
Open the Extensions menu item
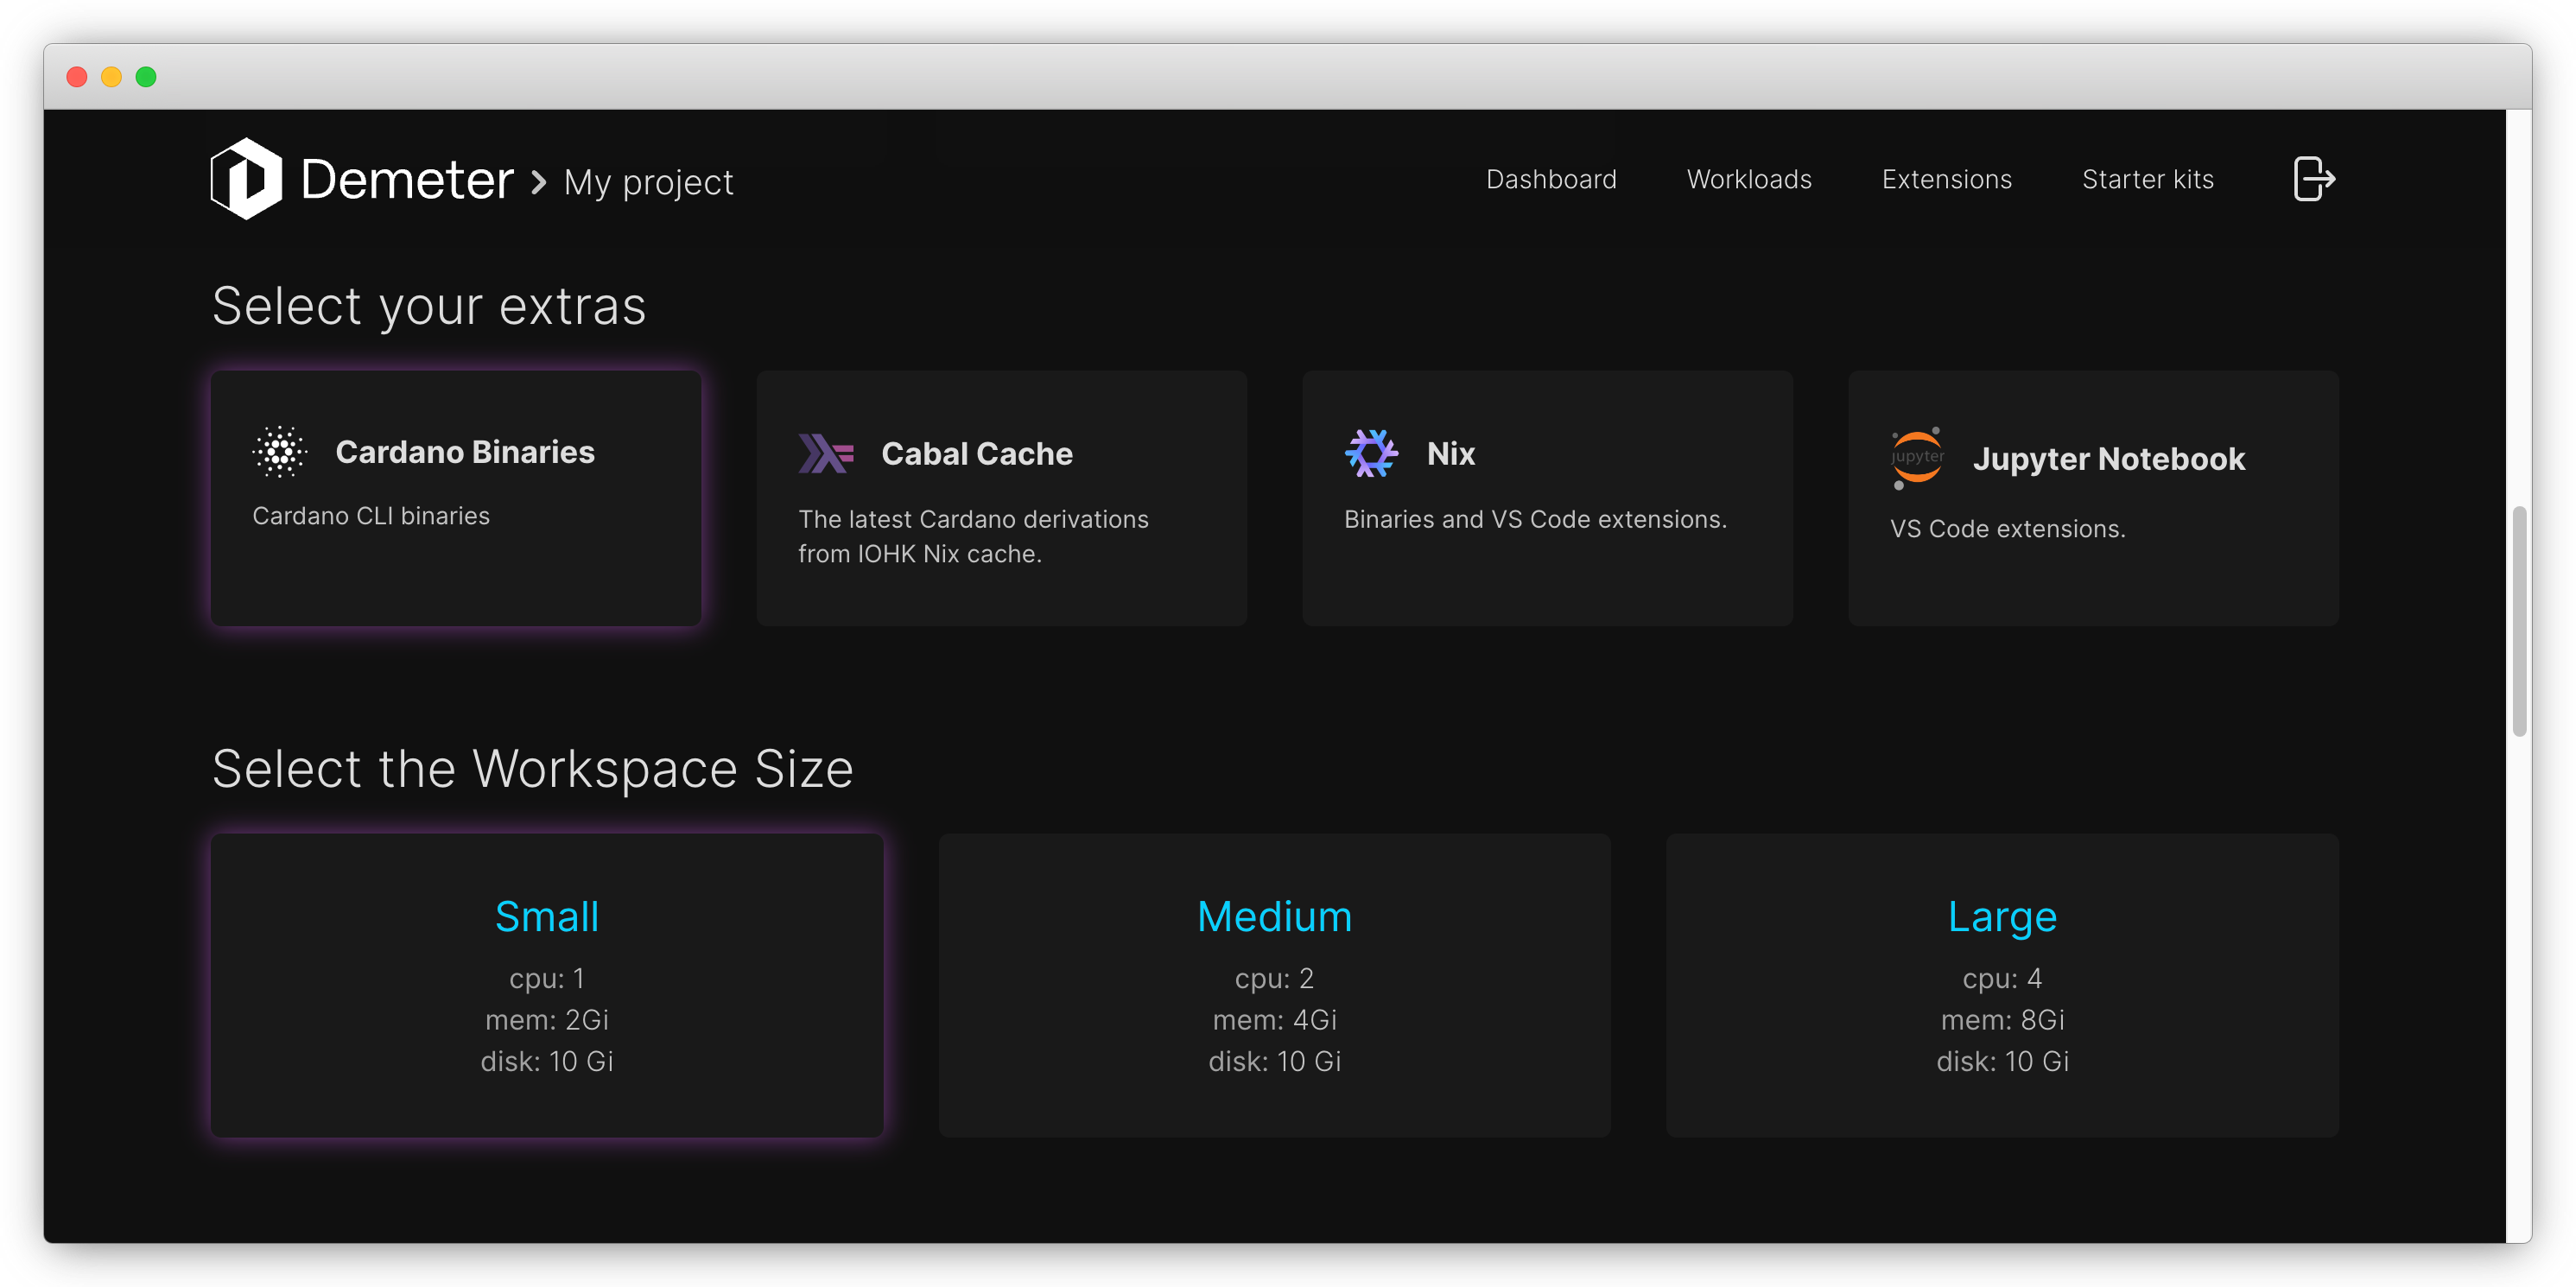point(1946,180)
